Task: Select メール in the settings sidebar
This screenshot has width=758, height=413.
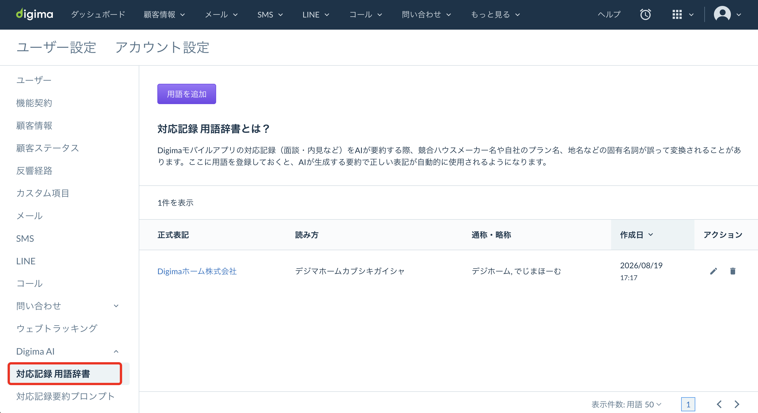Action: coord(29,216)
